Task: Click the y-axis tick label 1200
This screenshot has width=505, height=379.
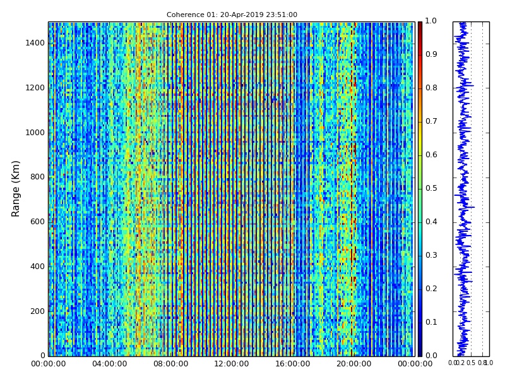Action: (35, 88)
